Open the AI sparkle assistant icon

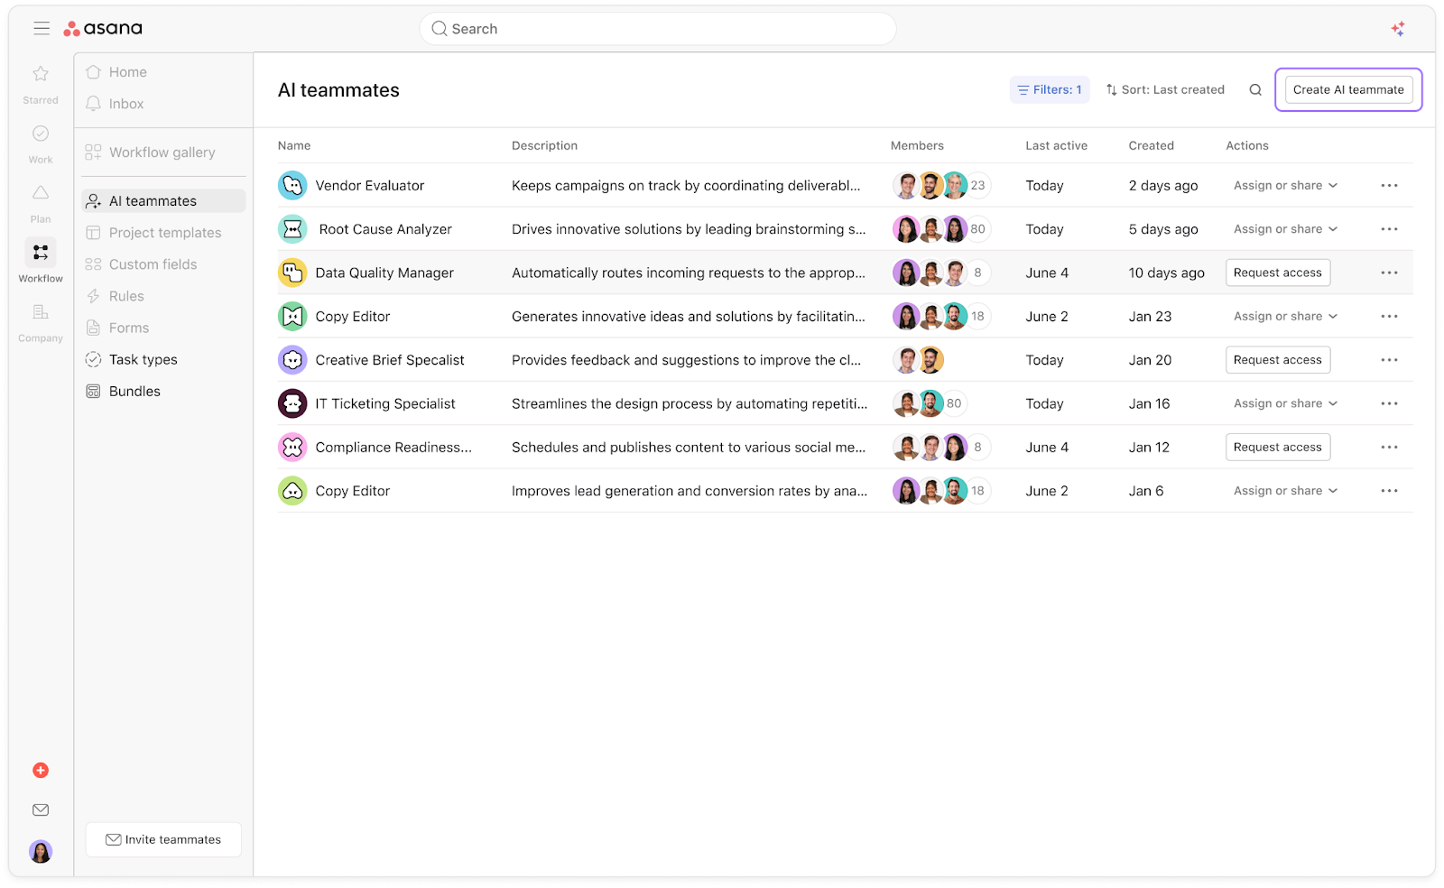pos(1397,29)
